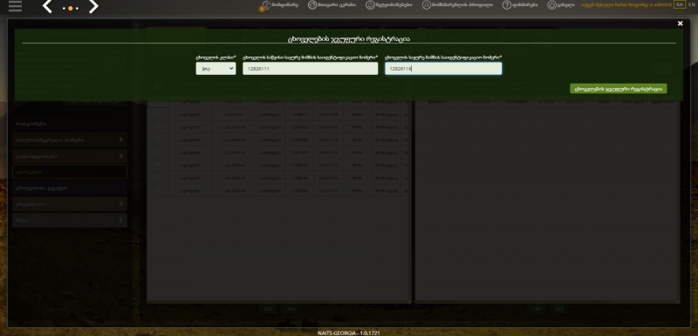Screen dimensions: 698x336
Task: Log out using the power icon
Action: [552, 5]
